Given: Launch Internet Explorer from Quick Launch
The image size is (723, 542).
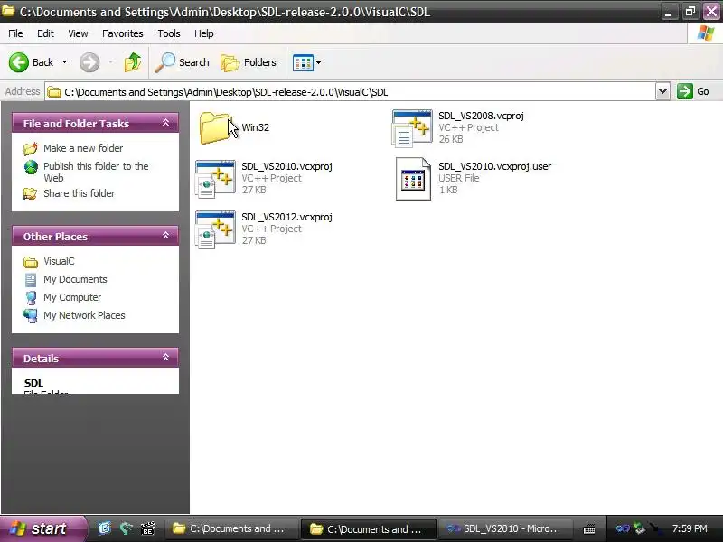Looking at the screenshot, I should point(105,528).
